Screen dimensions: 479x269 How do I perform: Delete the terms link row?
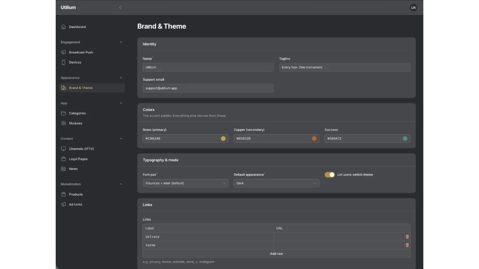tap(407, 245)
